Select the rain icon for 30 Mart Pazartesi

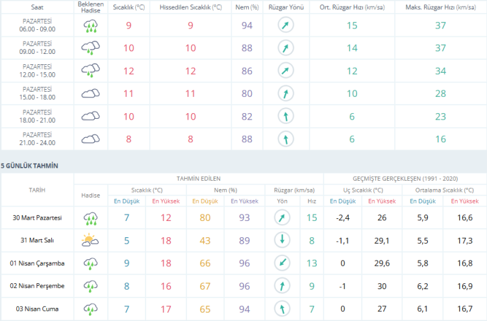[90, 218]
